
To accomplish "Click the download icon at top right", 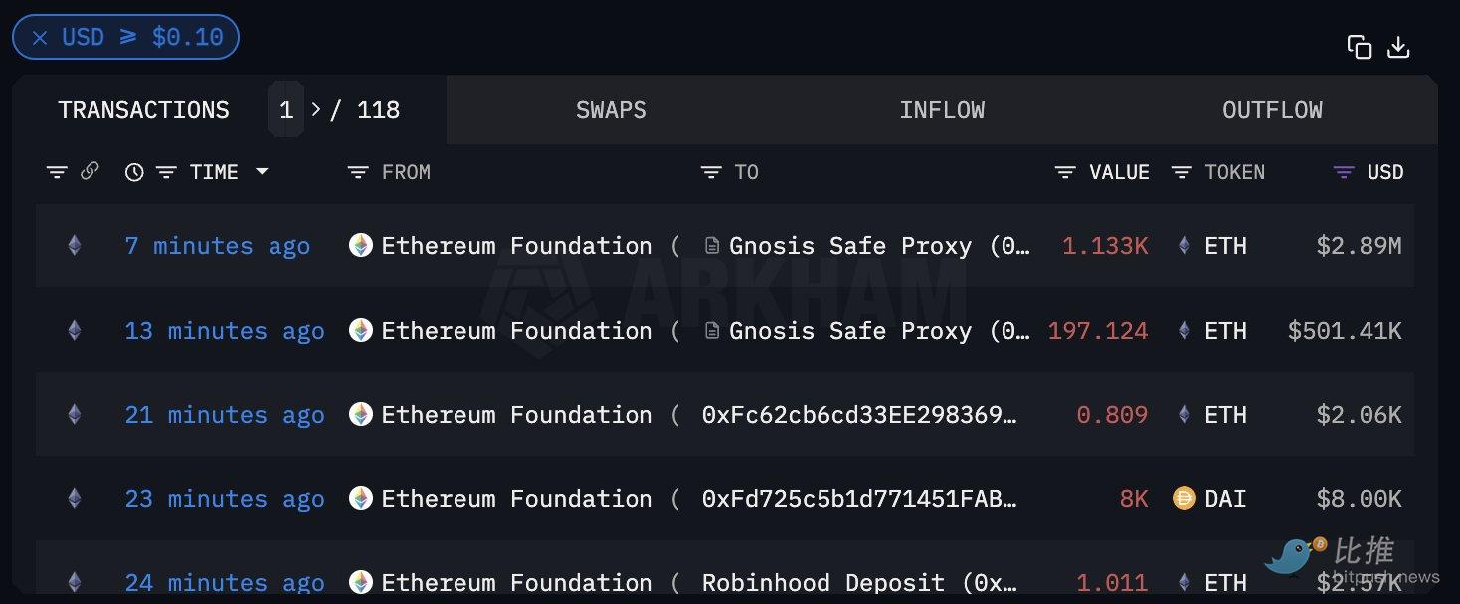I will (x=1398, y=47).
